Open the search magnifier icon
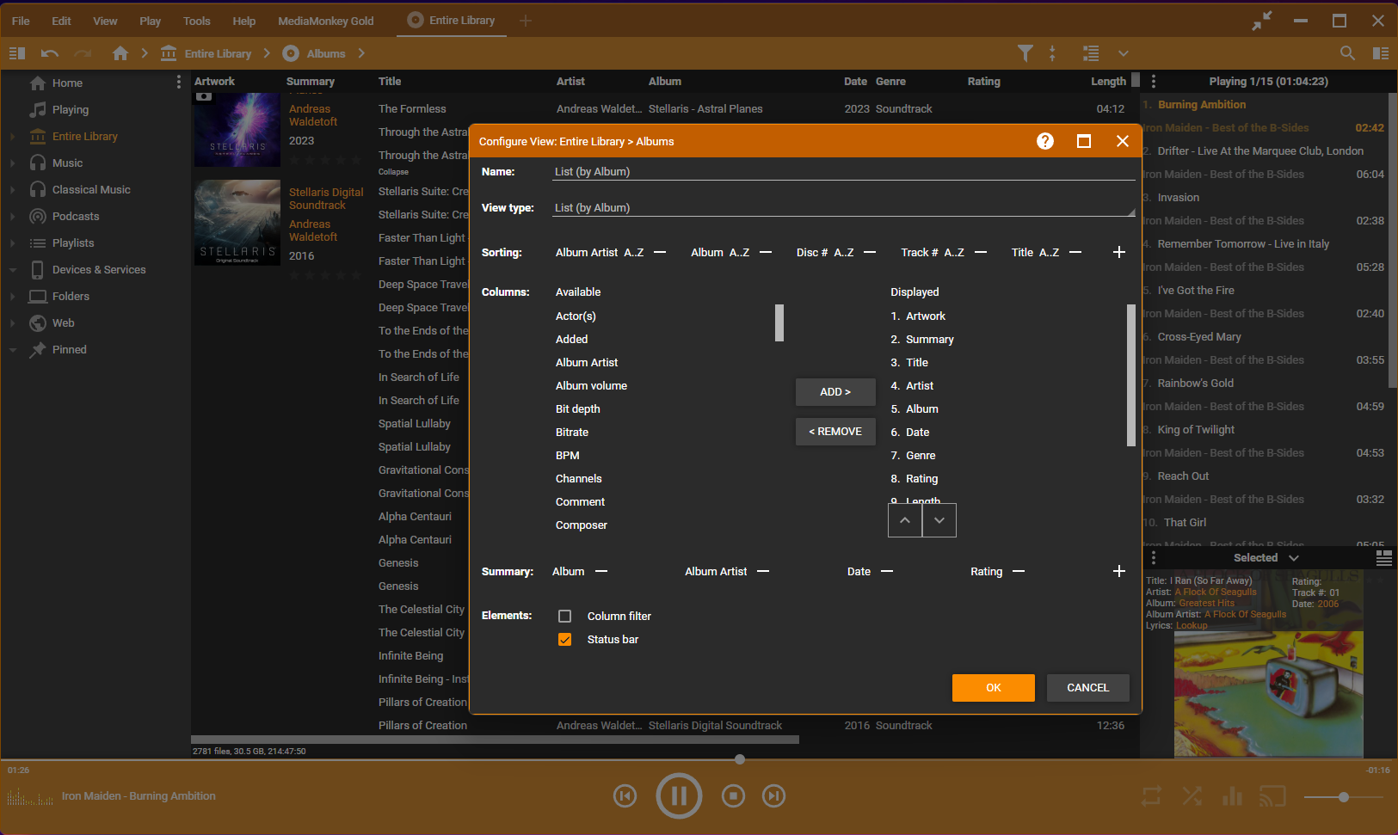 pos(1348,53)
